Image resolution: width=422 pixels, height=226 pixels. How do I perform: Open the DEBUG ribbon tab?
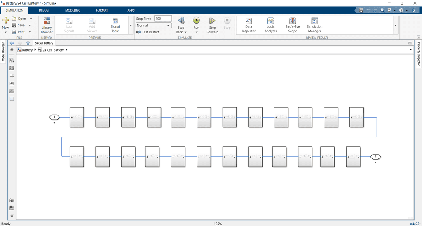[43, 10]
